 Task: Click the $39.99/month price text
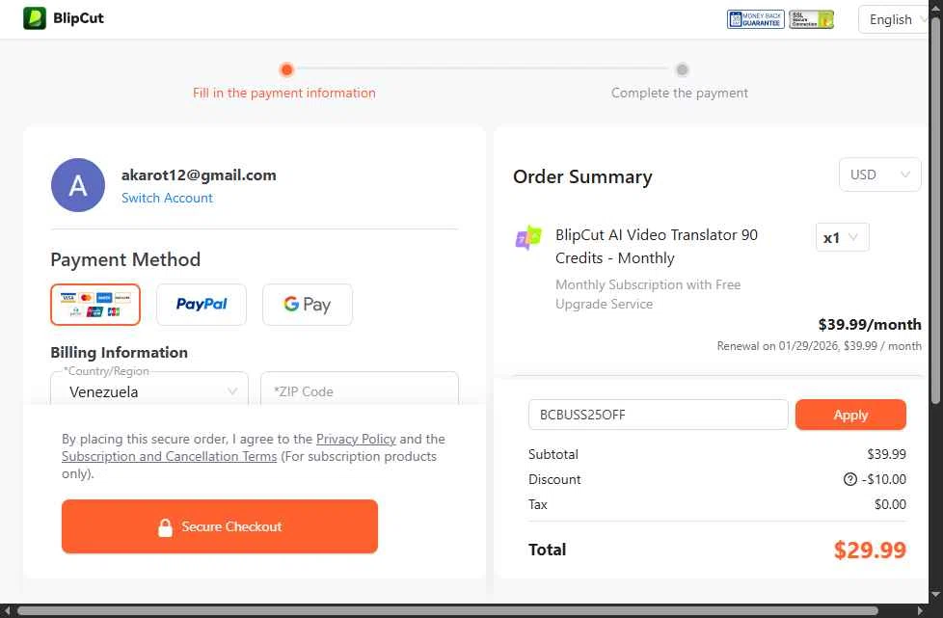pos(870,325)
